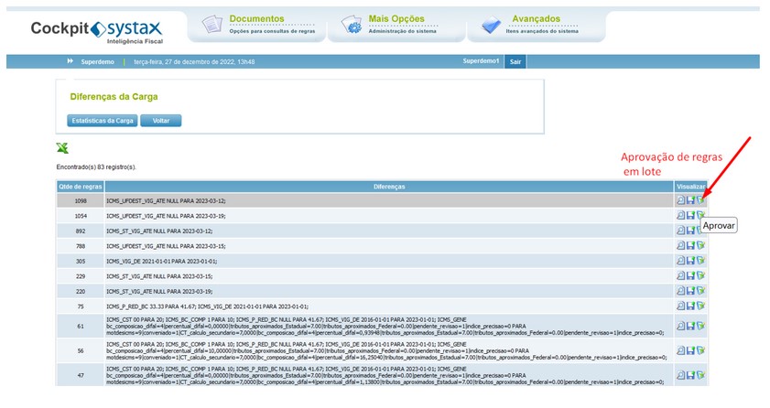770x408 pixels.
Task: Open the Avançados menu
Action: click(537, 25)
